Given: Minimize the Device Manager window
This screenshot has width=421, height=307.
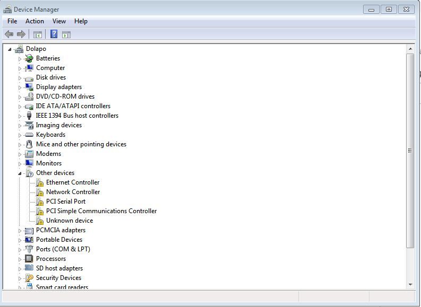Looking at the screenshot, I should (371, 10).
